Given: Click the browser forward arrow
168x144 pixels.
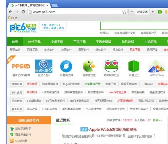Looking at the screenshot, I should pyautogui.click(x=17, y=12).
